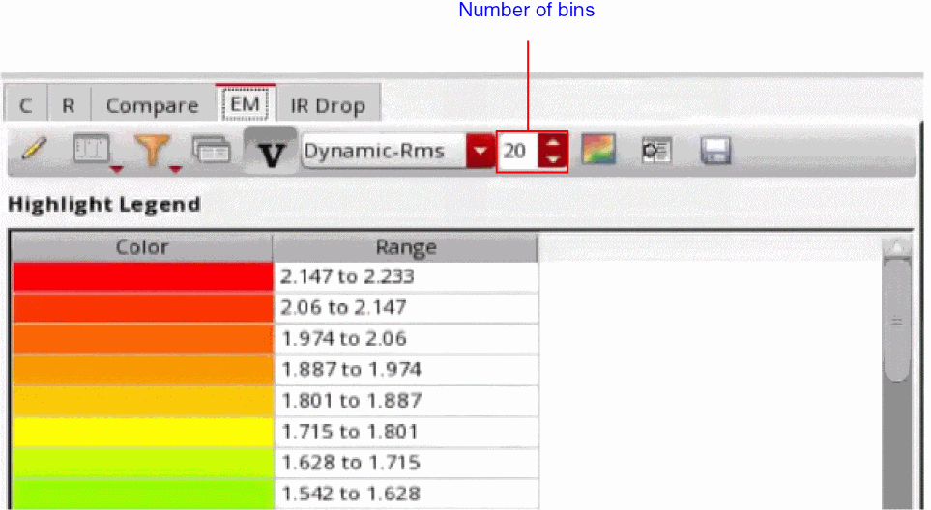The image size is (931, 510).
Task: Select range cell 2.147 to 2.233
Action: pos(406,277)
